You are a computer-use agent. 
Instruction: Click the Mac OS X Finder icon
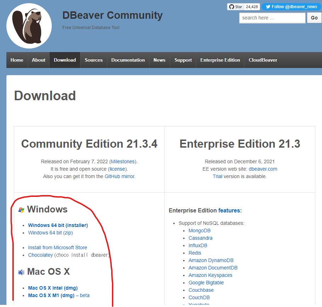coord(21,272)
